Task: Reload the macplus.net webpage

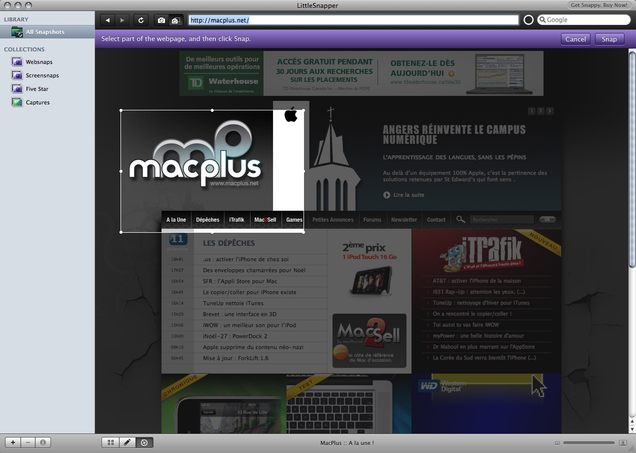Action: click(x=141, y=20)
